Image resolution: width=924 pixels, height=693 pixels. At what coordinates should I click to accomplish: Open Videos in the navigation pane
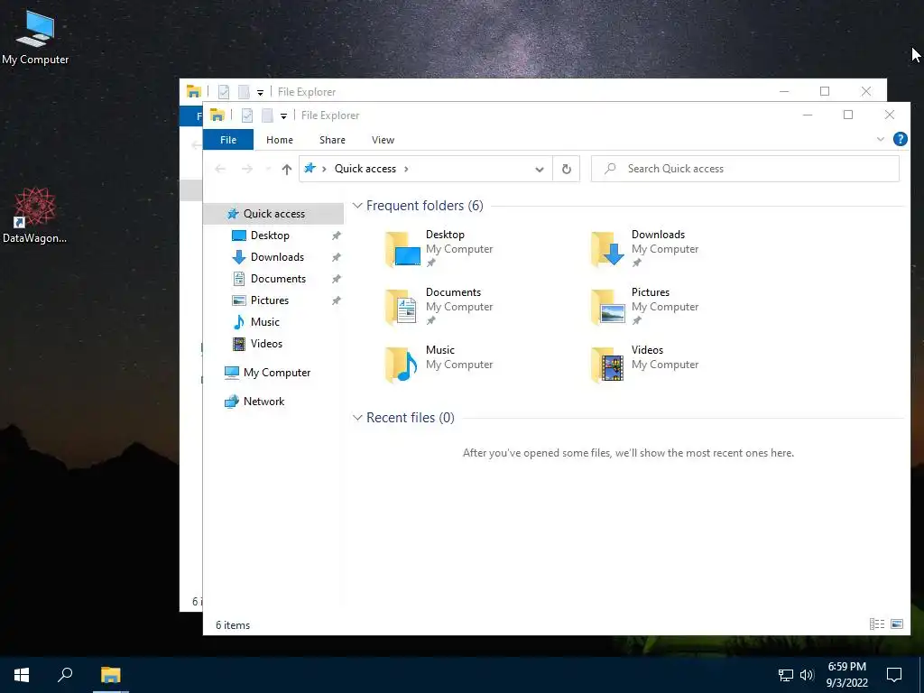click(x=266, y=344)
